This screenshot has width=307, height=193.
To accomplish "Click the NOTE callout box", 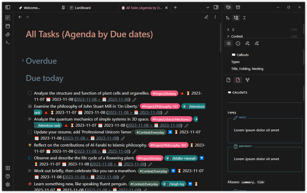I will click(x=265, y=130).
